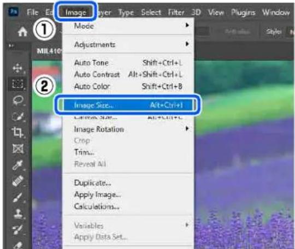This screenshot has height=249, width=295.
Task: Open the Window menu
Action: click(276, 13)
